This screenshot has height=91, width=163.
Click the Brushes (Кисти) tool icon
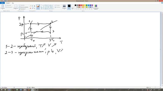38,6
